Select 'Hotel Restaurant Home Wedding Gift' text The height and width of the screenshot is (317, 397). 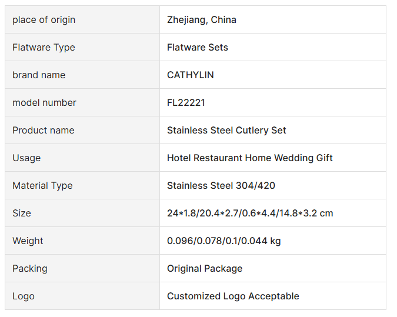250,158
